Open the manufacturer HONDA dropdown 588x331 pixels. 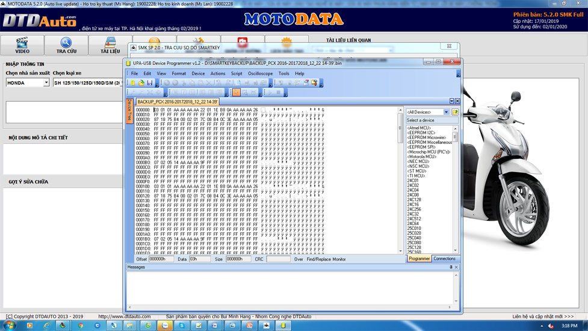coord(46,82)
